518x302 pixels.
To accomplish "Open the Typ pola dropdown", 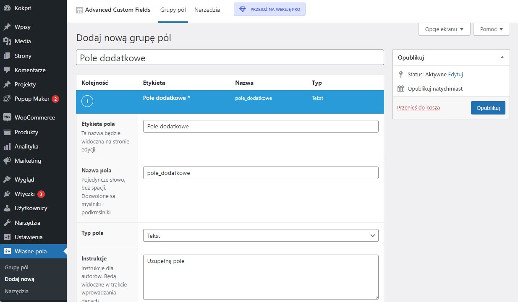I will [x=260, y=236].
